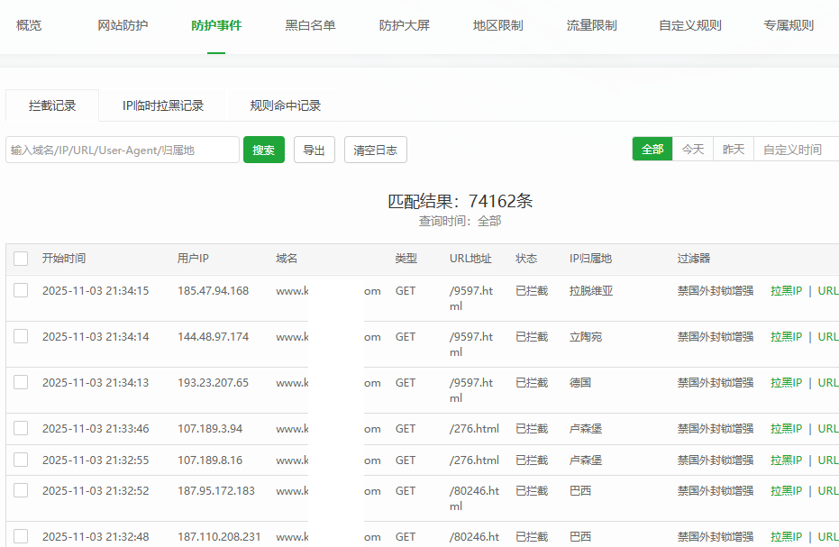Select the checkbox for IP 193.23.207.65
This screenshot has height=547, width=839.
click(21, 382)
